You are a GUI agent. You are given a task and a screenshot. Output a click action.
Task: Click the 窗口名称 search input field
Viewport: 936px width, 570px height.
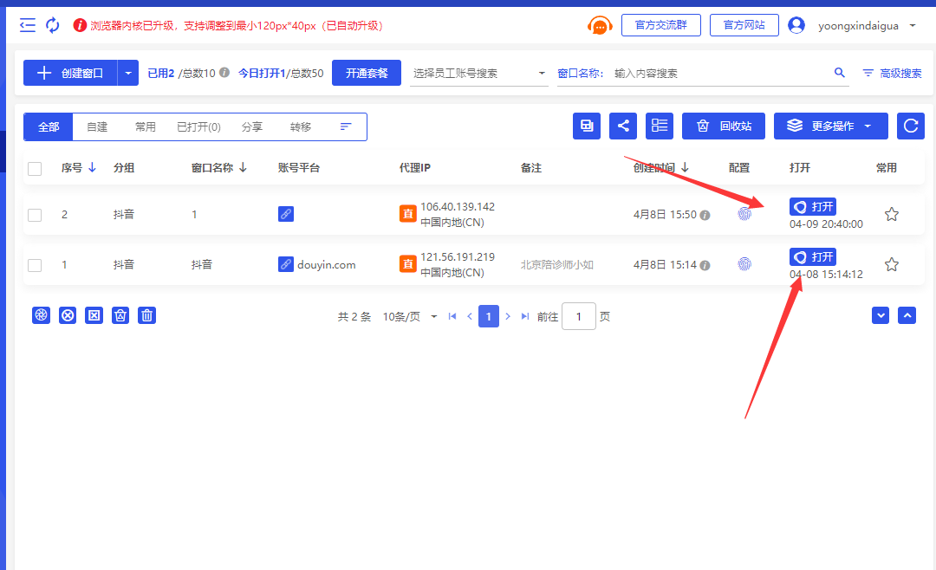pyautogui.click(x=719, y=74)
